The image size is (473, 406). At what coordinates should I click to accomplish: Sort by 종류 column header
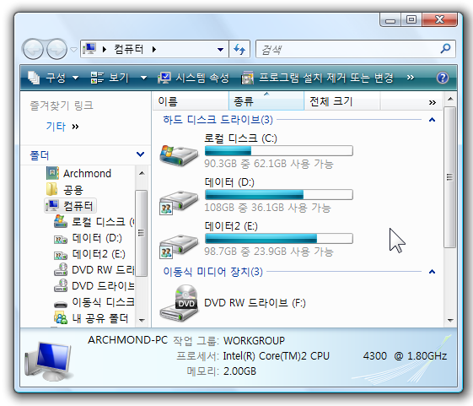(266, 101)
